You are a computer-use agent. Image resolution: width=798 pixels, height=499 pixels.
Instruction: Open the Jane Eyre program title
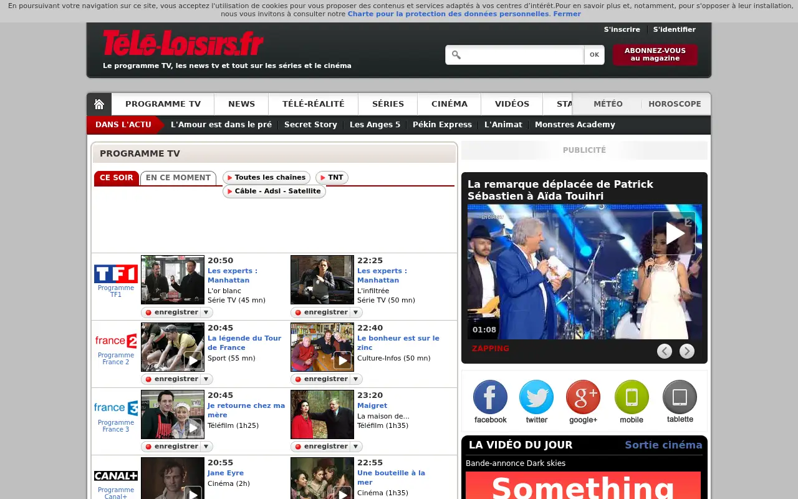point(226,473)
